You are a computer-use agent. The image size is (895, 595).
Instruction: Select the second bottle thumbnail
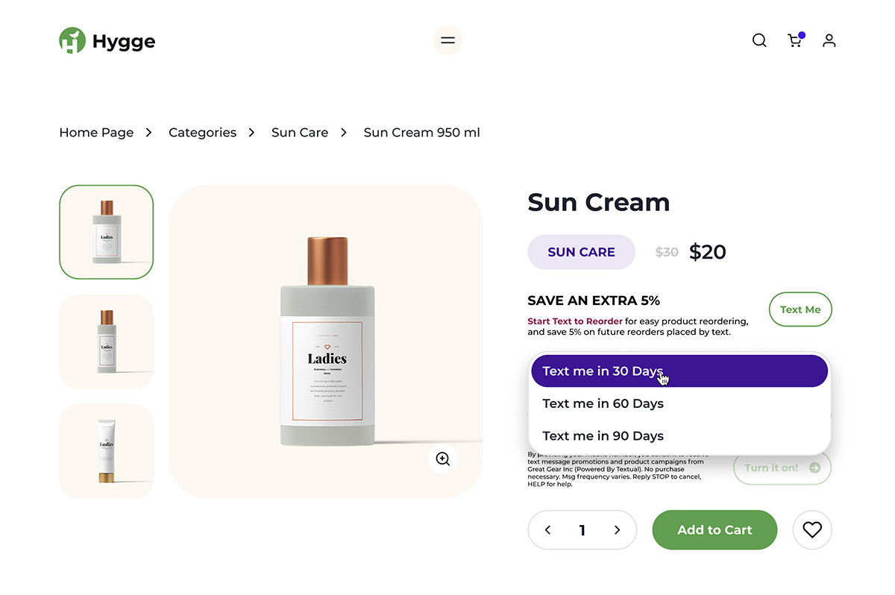tap(107, 341)
